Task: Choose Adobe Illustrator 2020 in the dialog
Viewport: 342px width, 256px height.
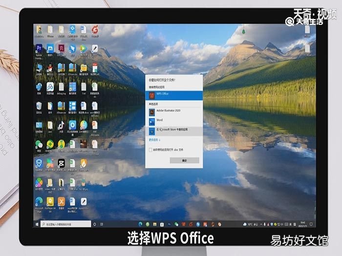Action: click(174, 112)
